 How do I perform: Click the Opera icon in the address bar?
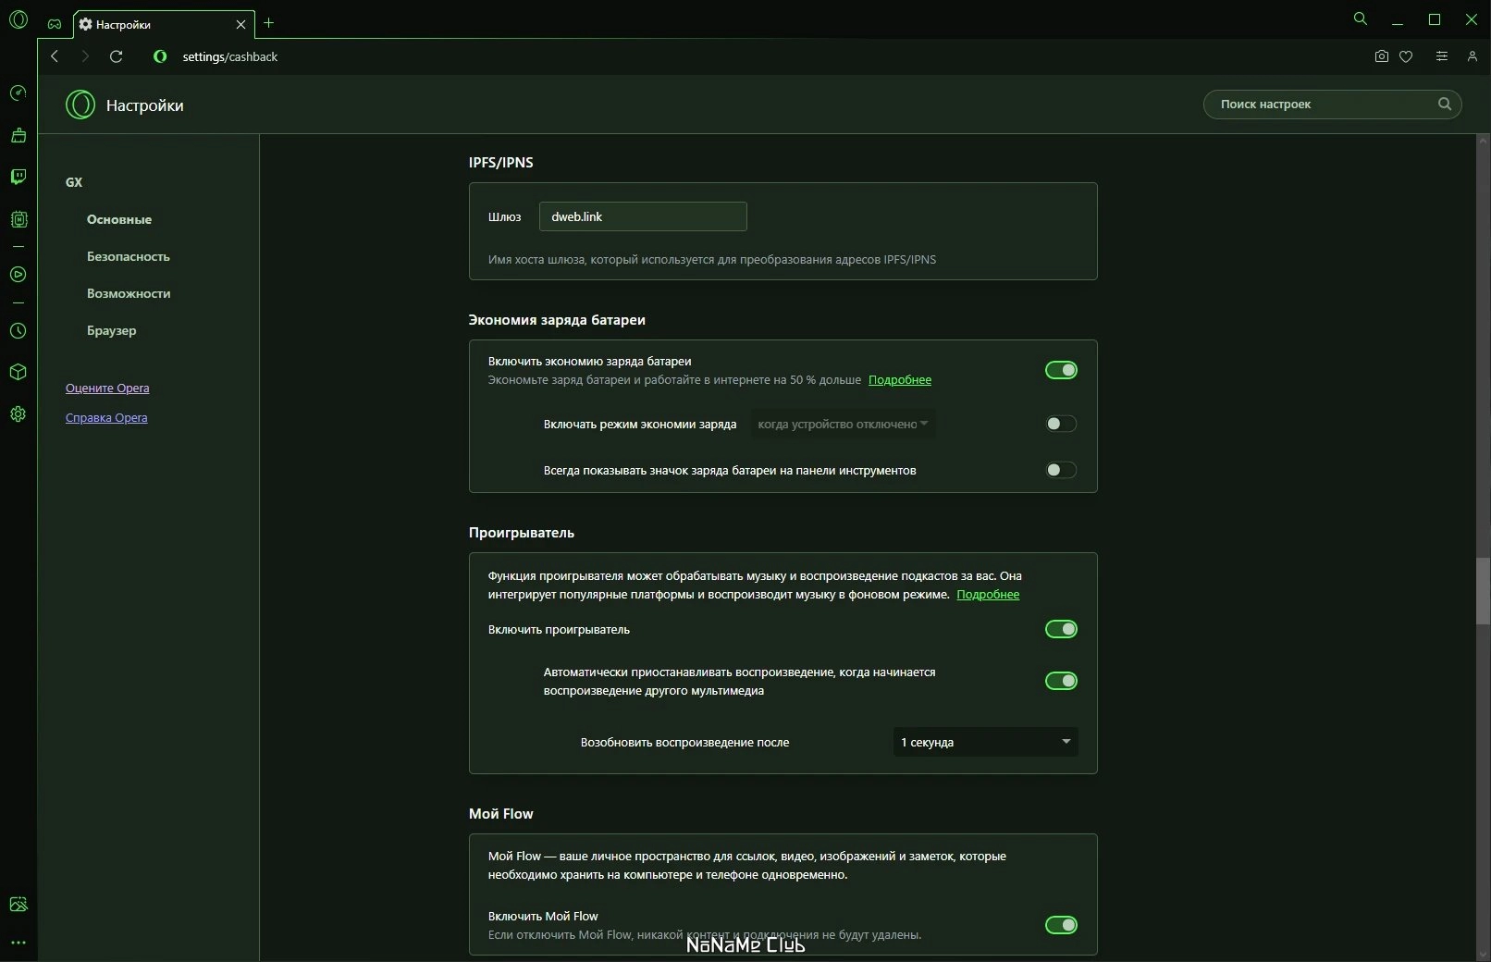pyautogui.click(x=160, y=56)
